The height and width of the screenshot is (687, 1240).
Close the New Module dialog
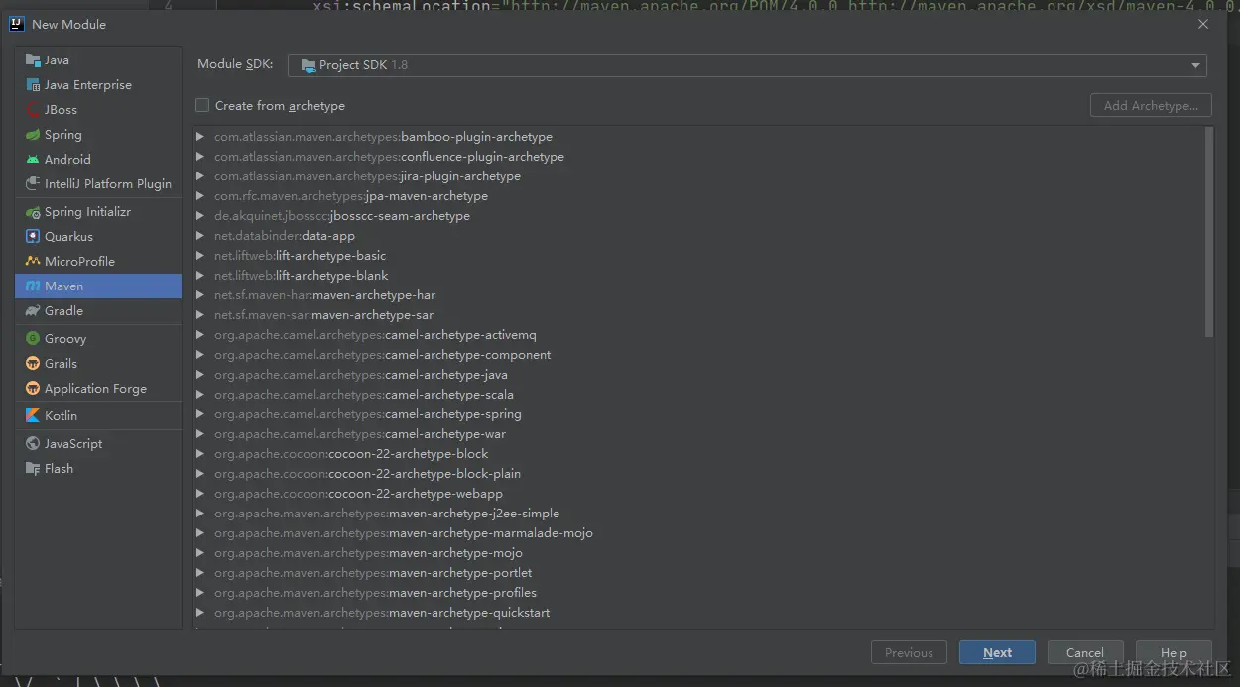pyautogui.click(x=1203, y=24)
